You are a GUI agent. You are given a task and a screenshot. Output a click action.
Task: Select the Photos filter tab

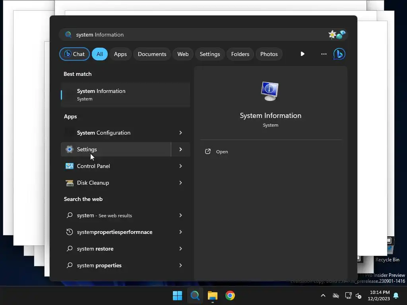click(269, 54)
